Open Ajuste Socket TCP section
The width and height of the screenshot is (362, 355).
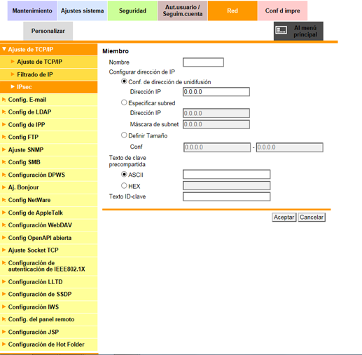tap(49, 250)
